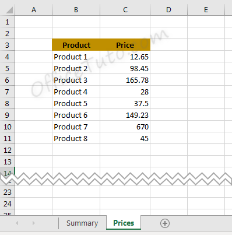The height and width of the screenshot is (235, 232).
Task: Select the cell containing Product 3
Action: tap(76, 80)
